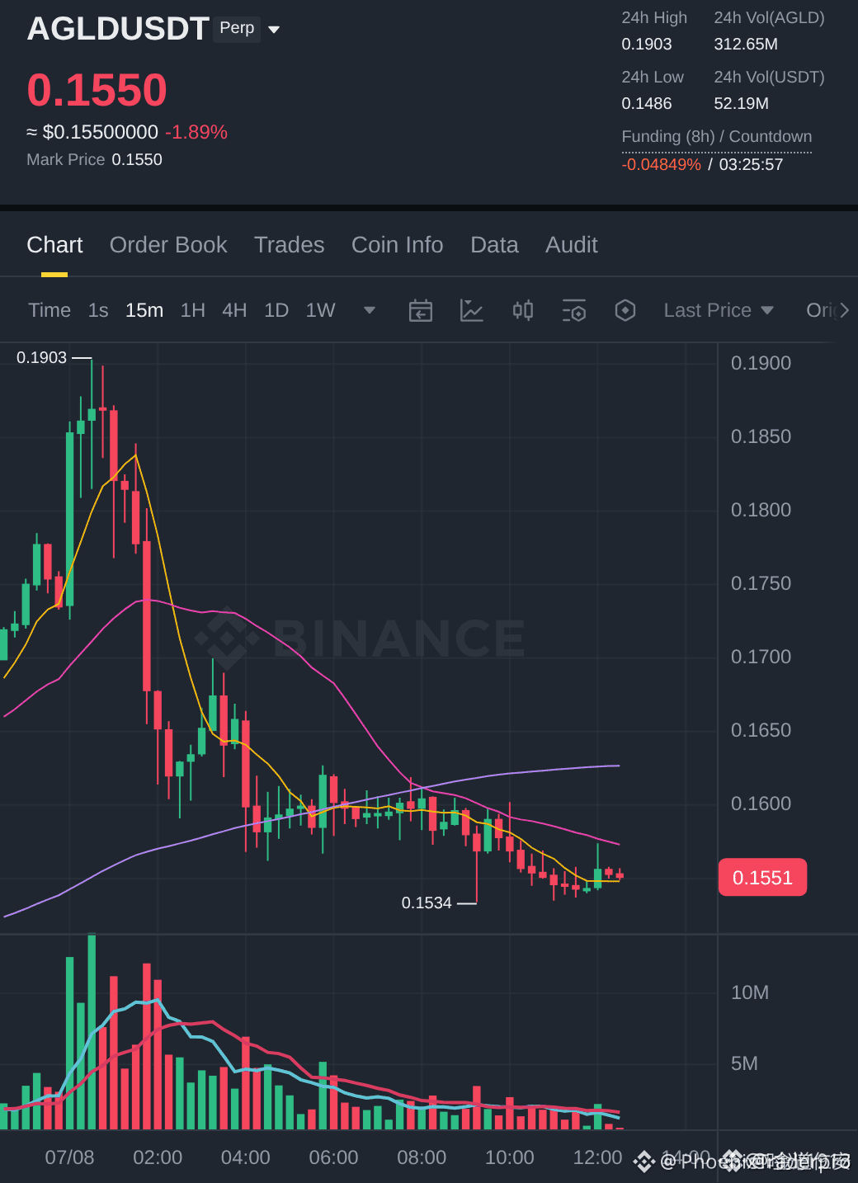Open the chart display settings icon
The width and height of the screenshot is (858, 1183).
coord(574,310)
